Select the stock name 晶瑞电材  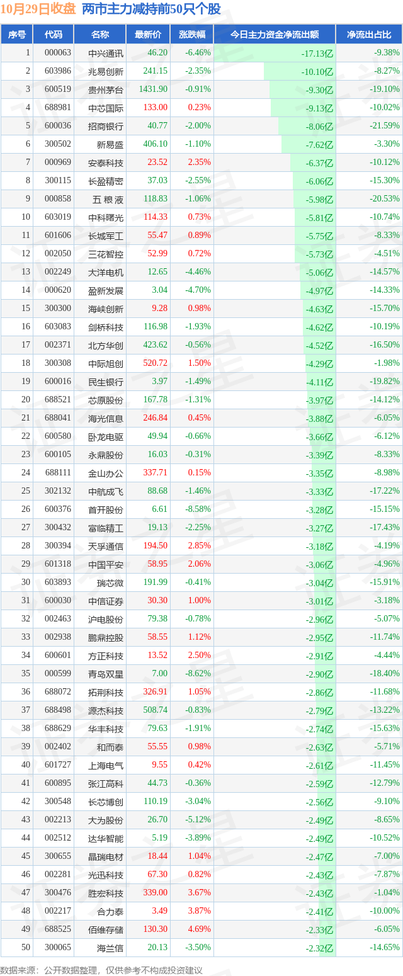coord(106,857)
